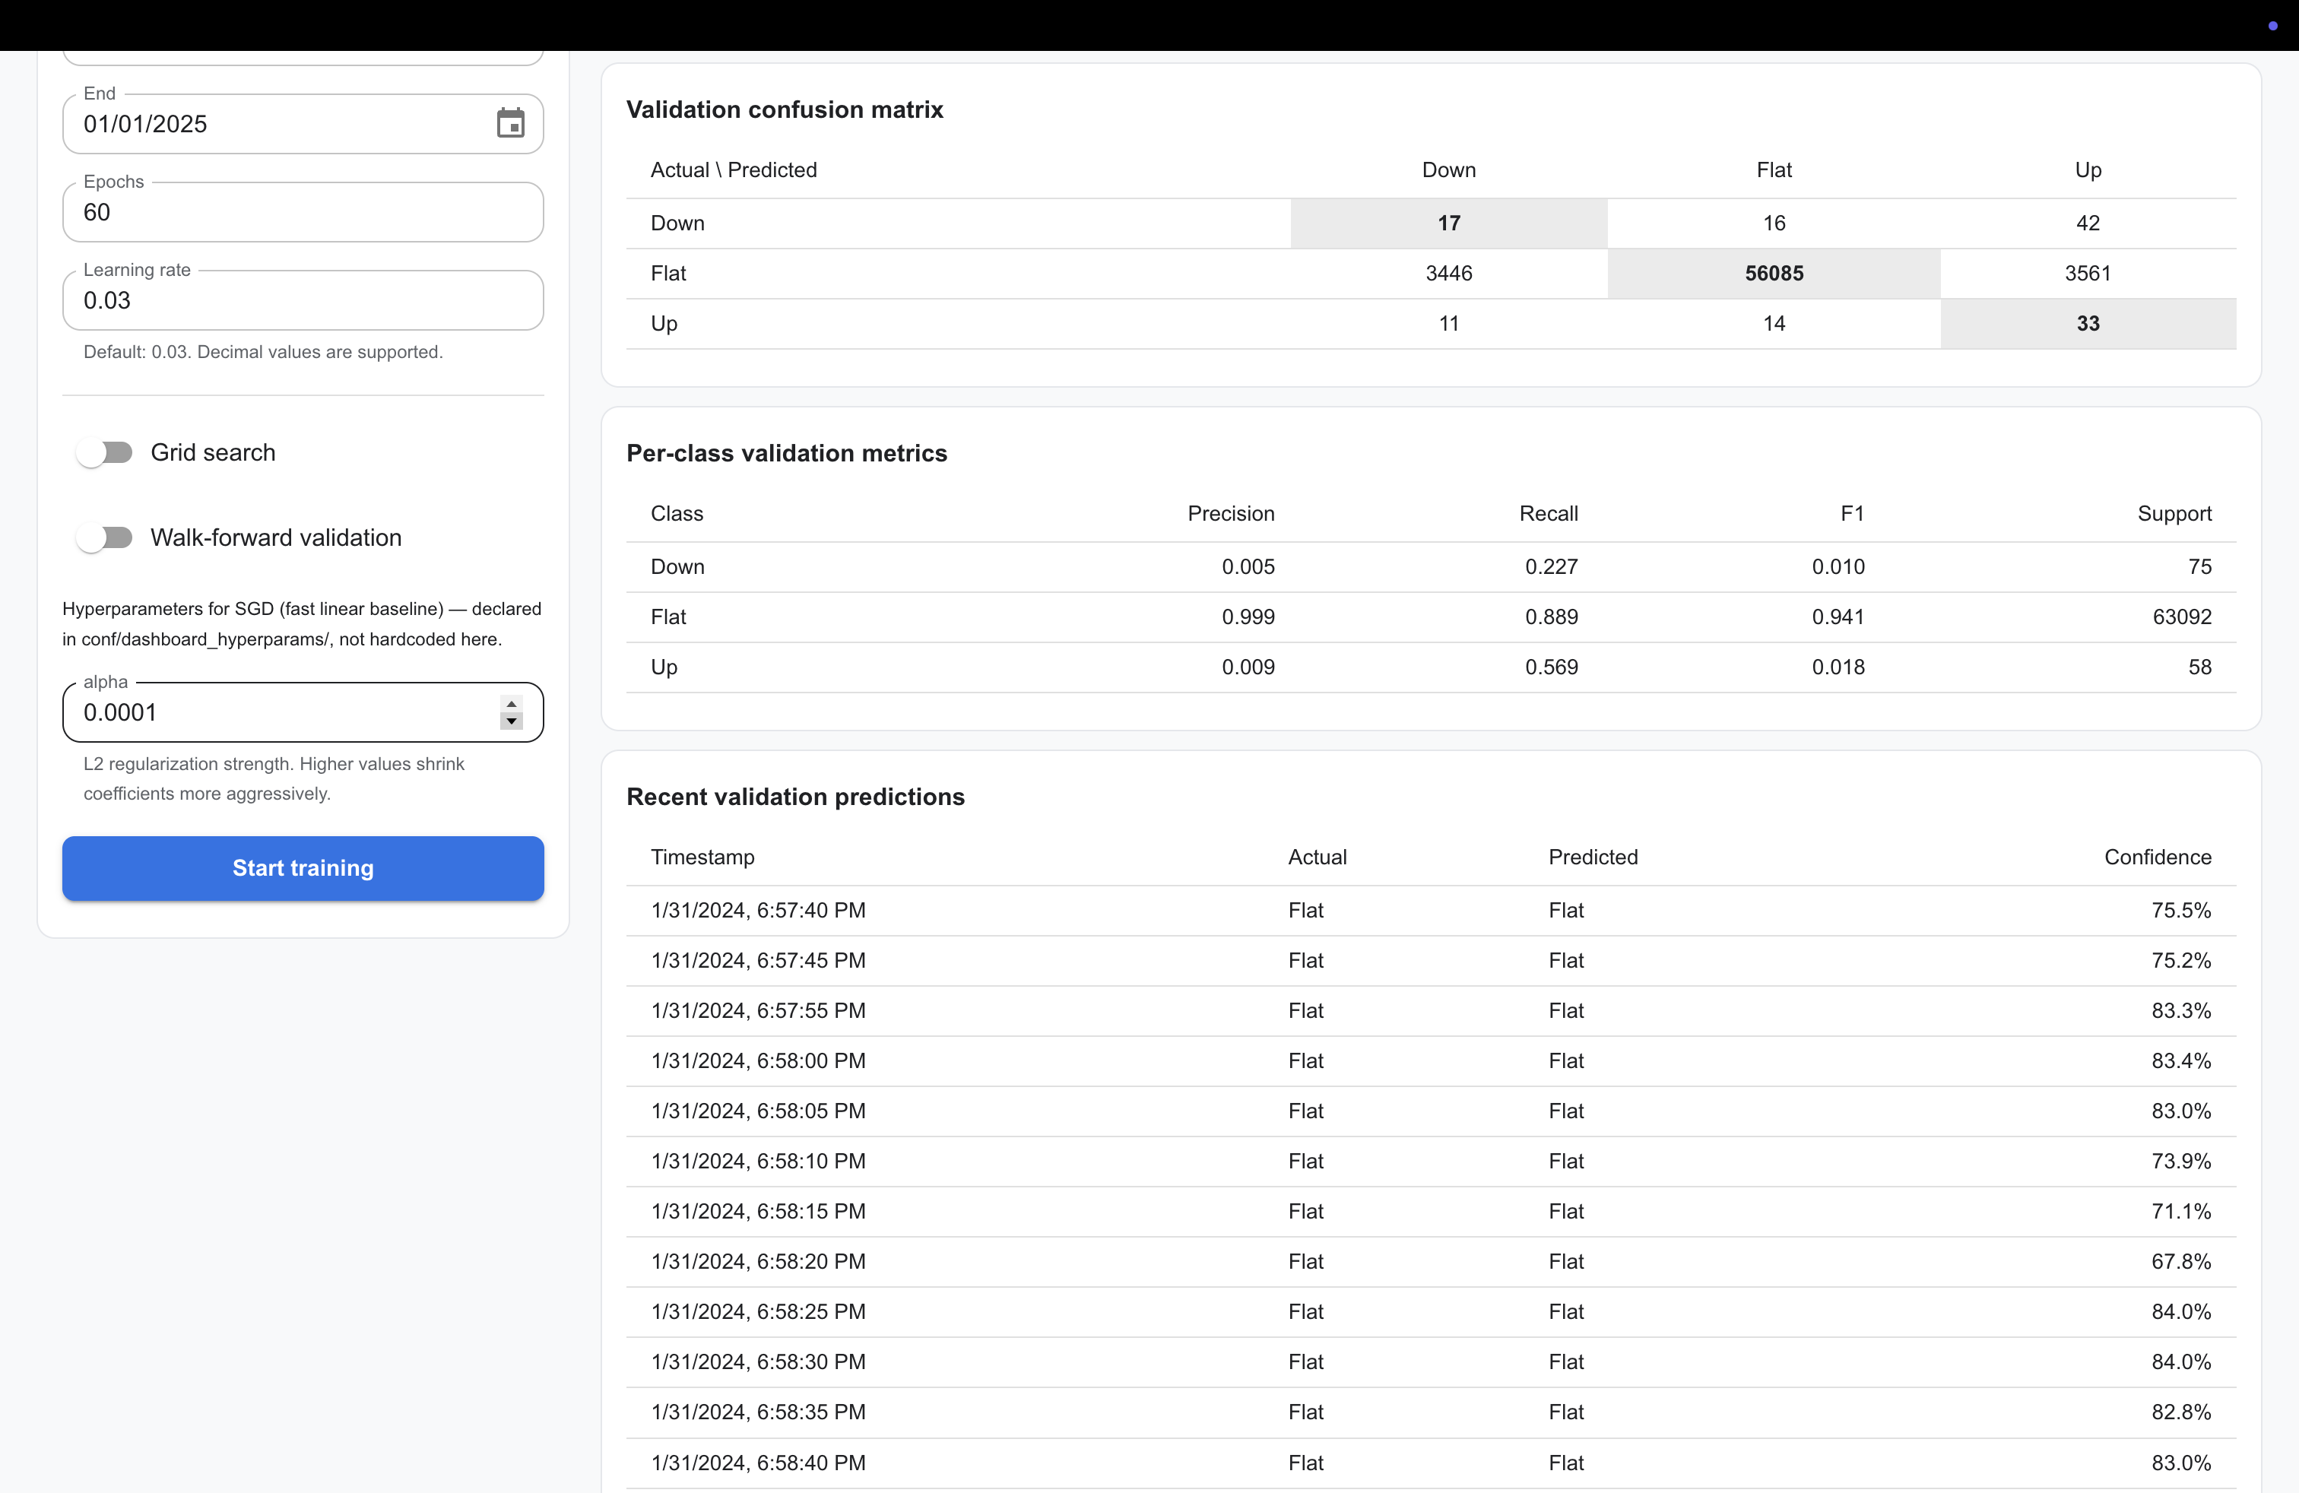Click the Up-to-Down count 11
Image resolution: width=2299 pixels, height=1493 pixels.
click(x=1449, y=324)
